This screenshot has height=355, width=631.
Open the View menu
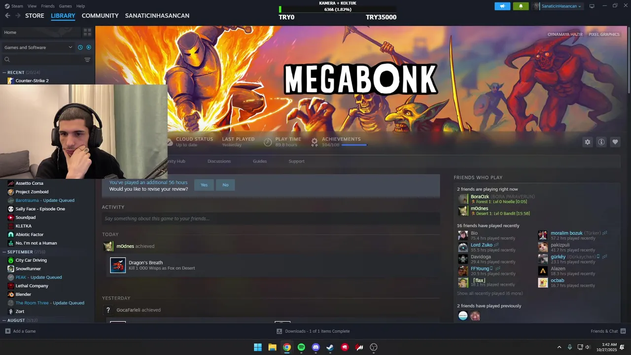click(x=32, y=6)
